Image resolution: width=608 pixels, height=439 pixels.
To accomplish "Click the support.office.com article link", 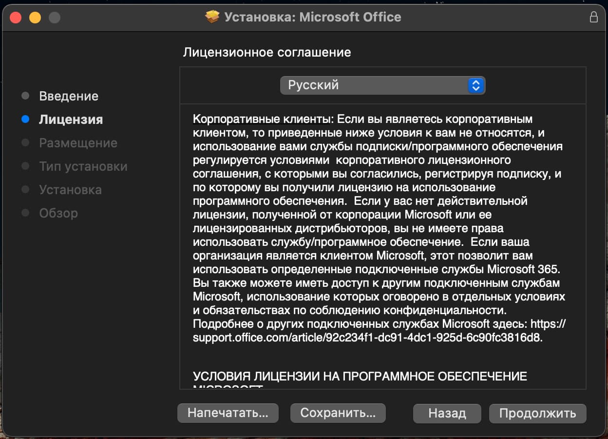I will click(x=367, y=338).
